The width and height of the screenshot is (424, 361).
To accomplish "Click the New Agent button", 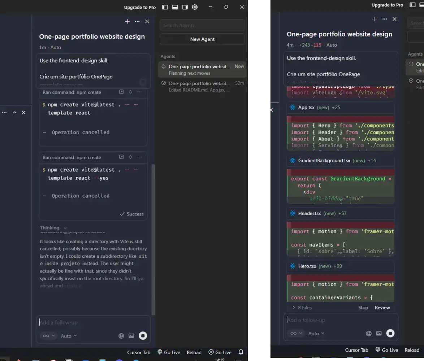I will pos(202,39).
